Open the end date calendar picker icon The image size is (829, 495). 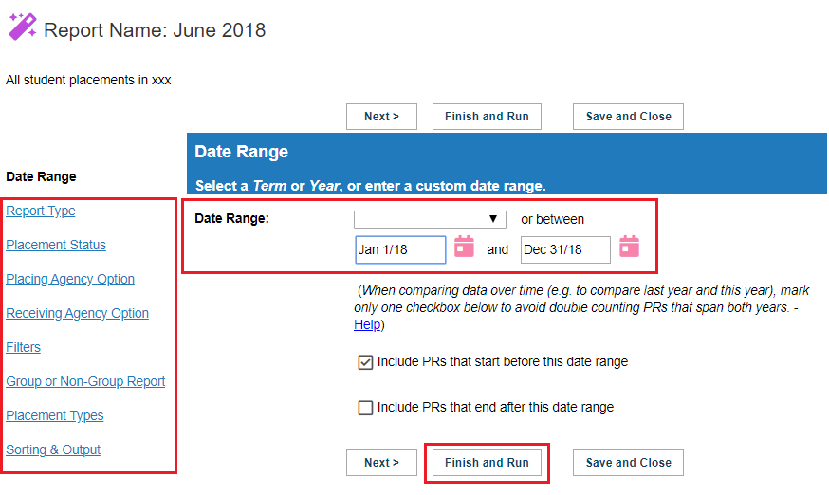(629, 247)
